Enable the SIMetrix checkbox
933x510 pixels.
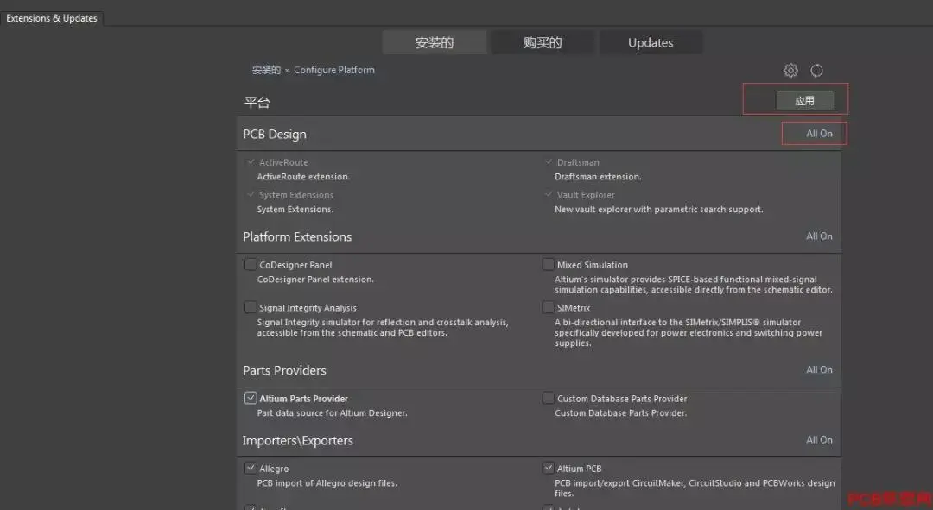[548, 307]
